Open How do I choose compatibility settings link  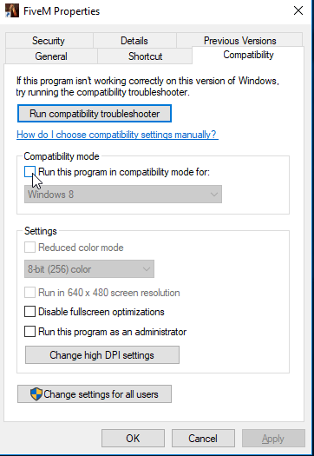pyautogui.click(x=117, y=135)
